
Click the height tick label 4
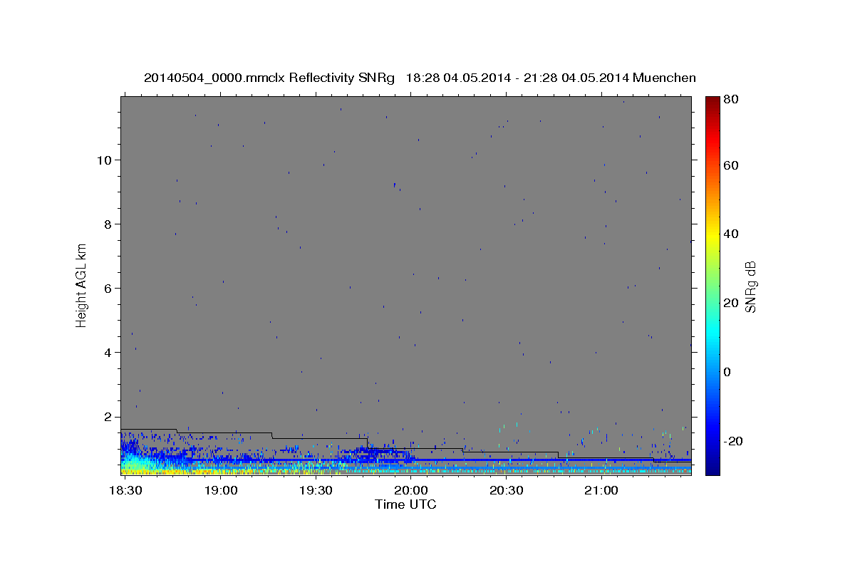tap(109, 353)
